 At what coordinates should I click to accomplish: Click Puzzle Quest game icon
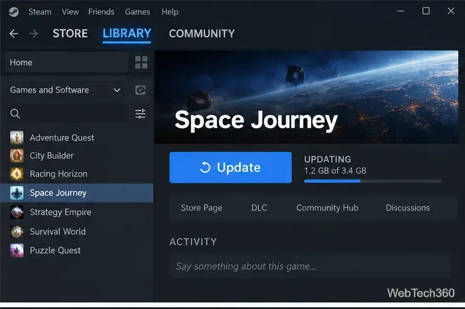click(17, 251)
